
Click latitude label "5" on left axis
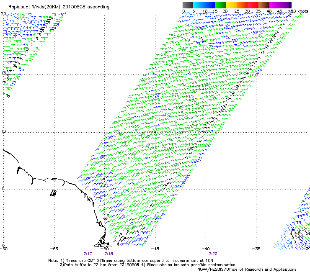point(3,188)
